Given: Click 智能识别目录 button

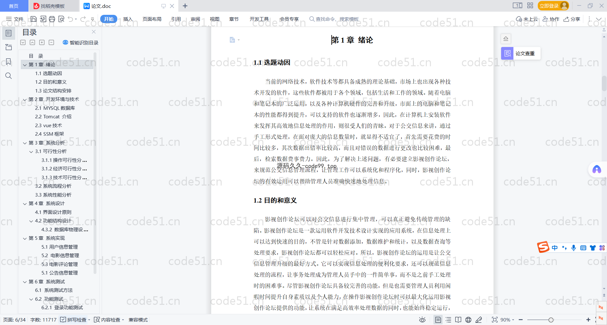Looking at the screenshot, I should [x=81, y=43].
